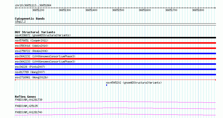Open FHOD3|NM_001281739 transcript label
This screenshot has height=118, width=223.
[29, 100]
